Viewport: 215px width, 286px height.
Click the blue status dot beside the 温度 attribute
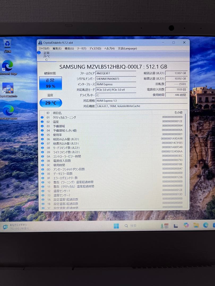tap(42, 122)
